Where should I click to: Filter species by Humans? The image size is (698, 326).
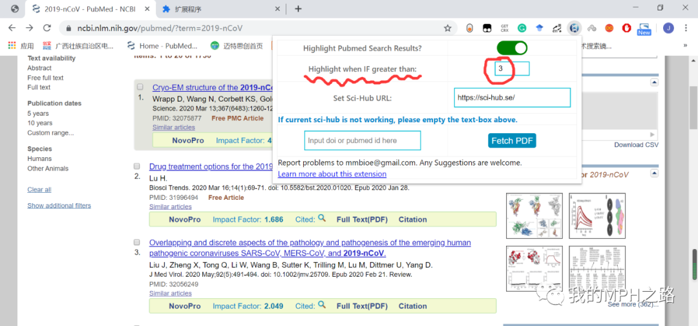tap(39, 158)
